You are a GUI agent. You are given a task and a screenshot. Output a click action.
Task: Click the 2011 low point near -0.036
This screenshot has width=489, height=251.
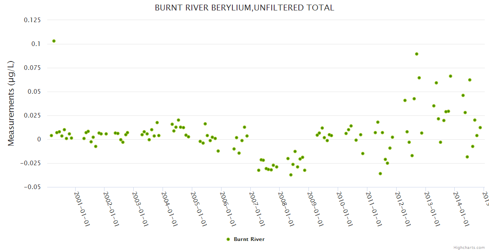pos(380,174)
